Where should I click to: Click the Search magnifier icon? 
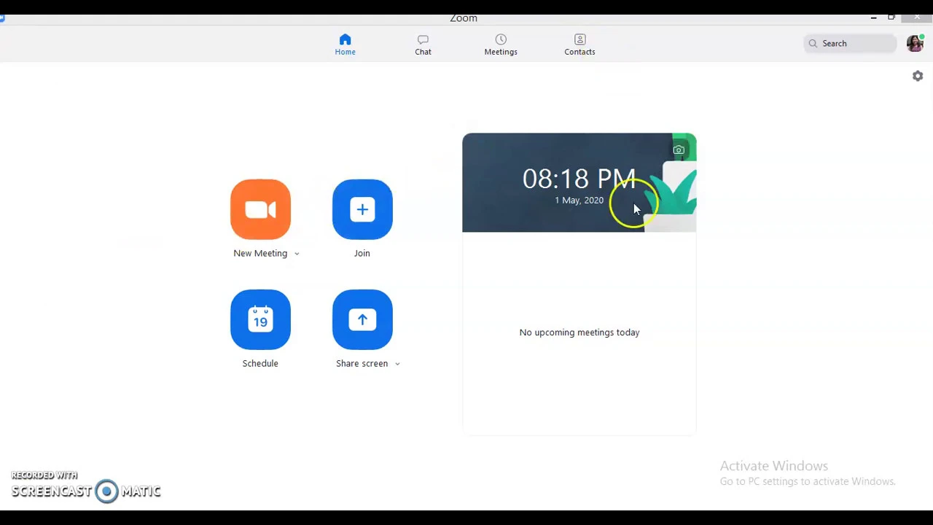813,43
